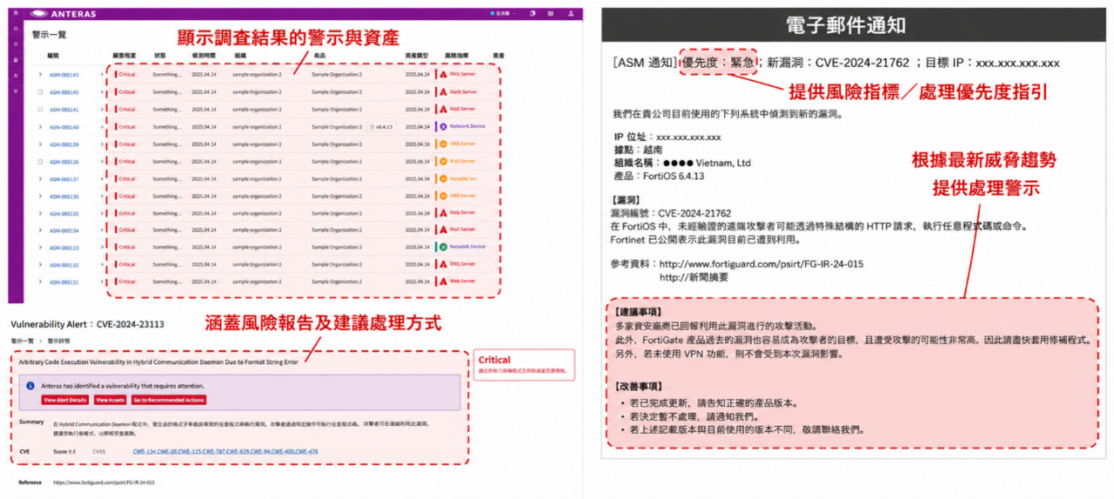The image size is (1114, 499).
Task: Click orange risk icon in ASM-000139 row
Action: click(443, 144)
